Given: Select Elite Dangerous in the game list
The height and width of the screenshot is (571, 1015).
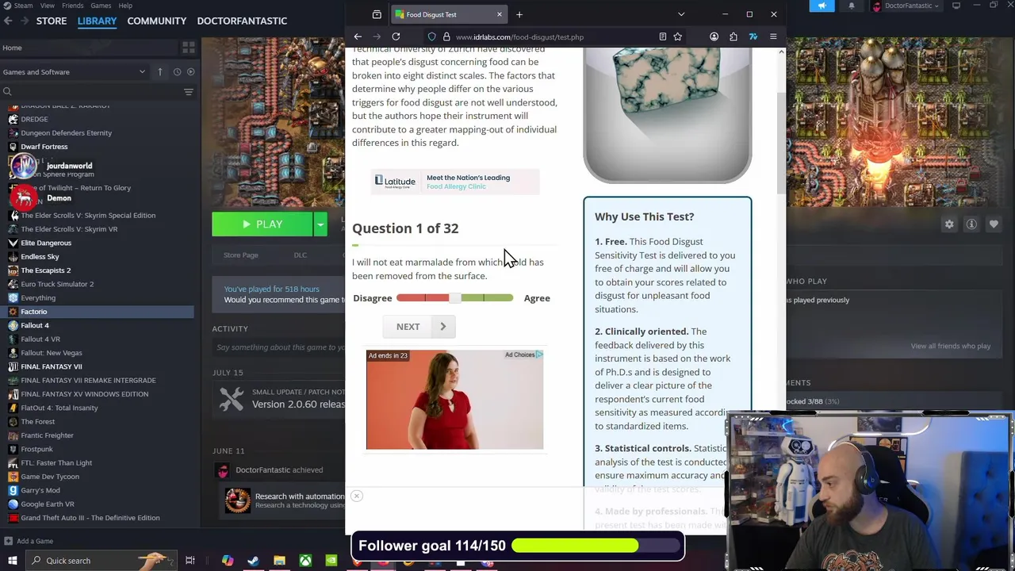Looking at the screenshot, I should pyautogui.click(x=46, y=243).
